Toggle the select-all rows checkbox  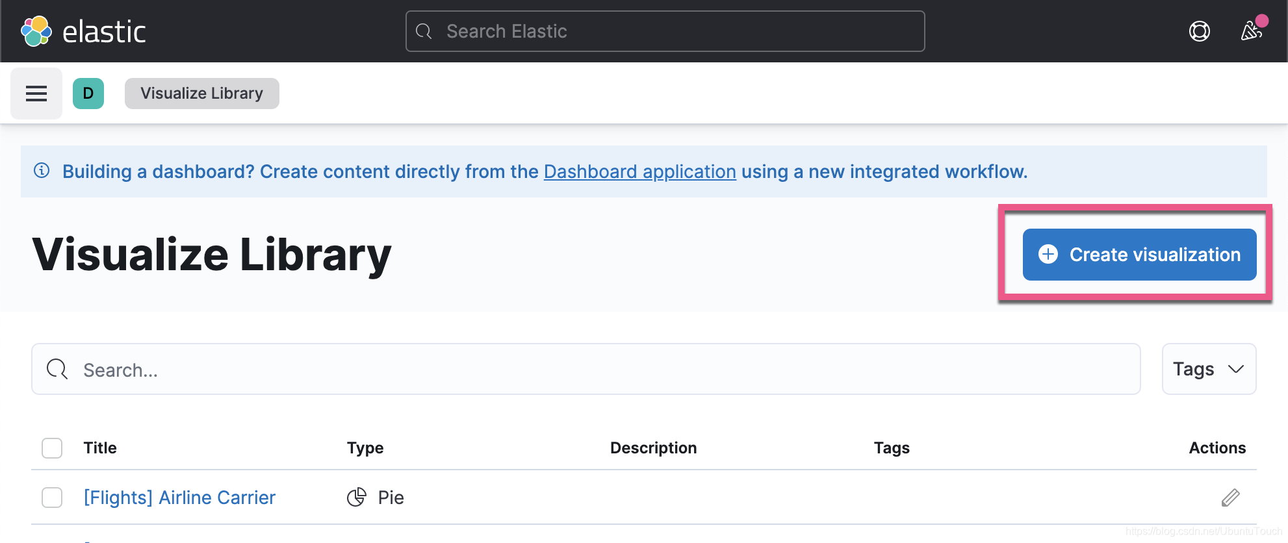[x=52, y=448]
